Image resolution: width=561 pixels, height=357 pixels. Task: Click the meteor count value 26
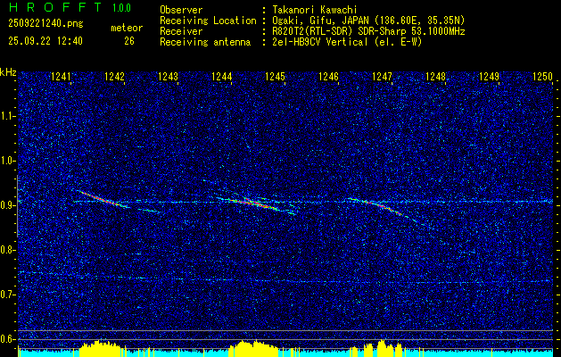129,41
